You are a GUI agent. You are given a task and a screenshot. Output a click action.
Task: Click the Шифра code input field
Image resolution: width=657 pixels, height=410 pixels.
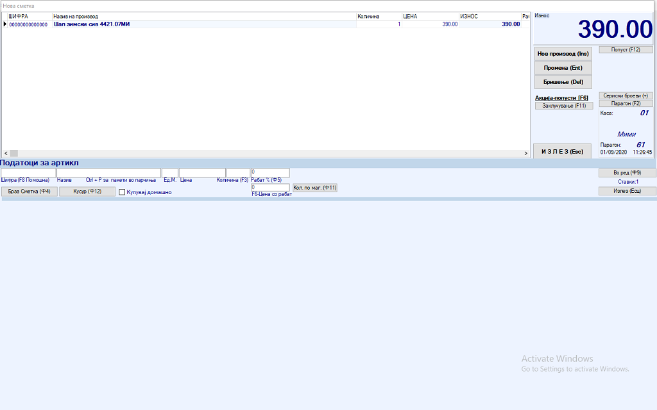click(28, 173)
